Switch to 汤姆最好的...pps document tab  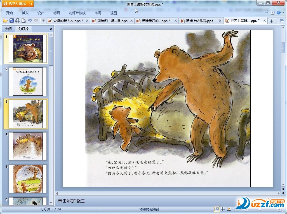click(x=156, y=21)
